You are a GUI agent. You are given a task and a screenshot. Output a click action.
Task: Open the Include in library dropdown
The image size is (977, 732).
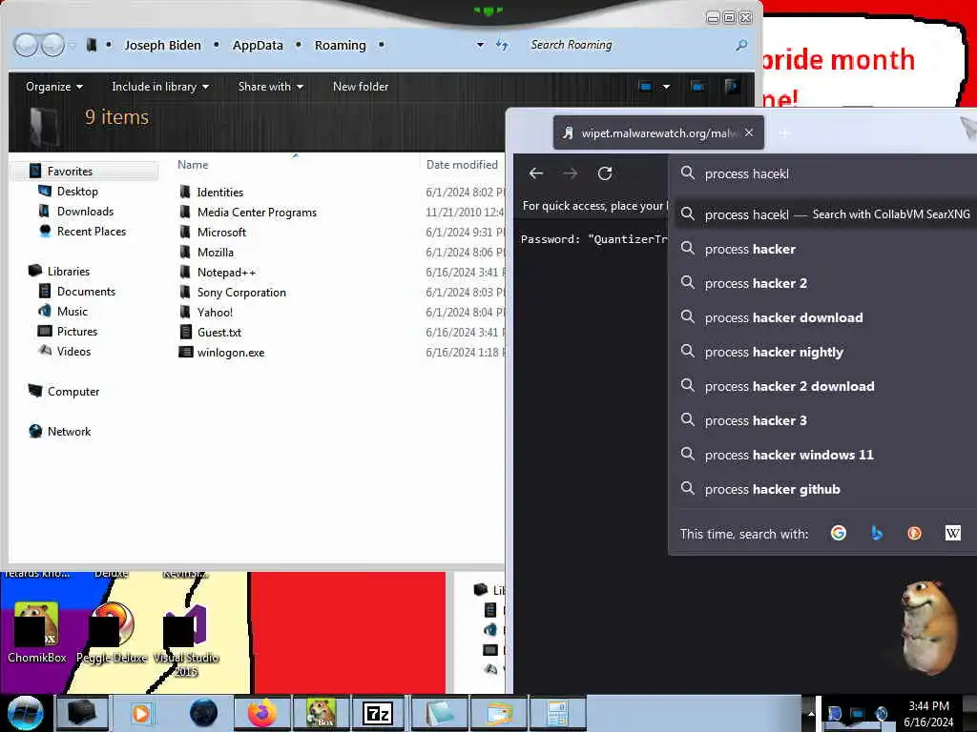160,87
